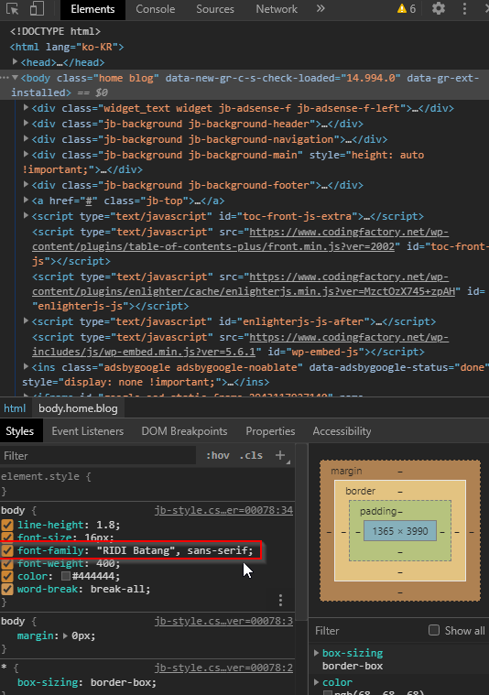
Task: Open the body rule three-dot menu
Action: 280,600
